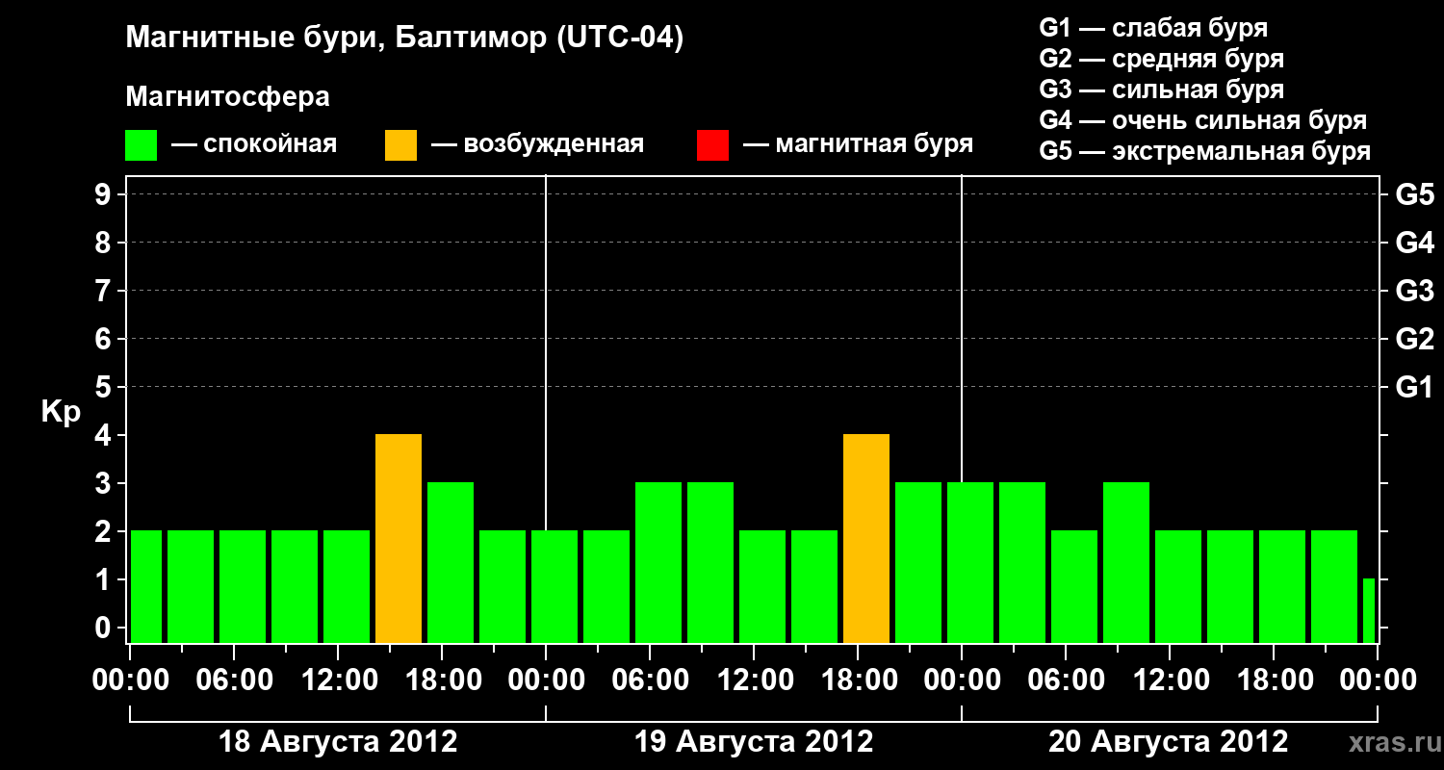Click the green 'спокойная' legend swatch
The image size is (1444, 770).
coord(141,145)
